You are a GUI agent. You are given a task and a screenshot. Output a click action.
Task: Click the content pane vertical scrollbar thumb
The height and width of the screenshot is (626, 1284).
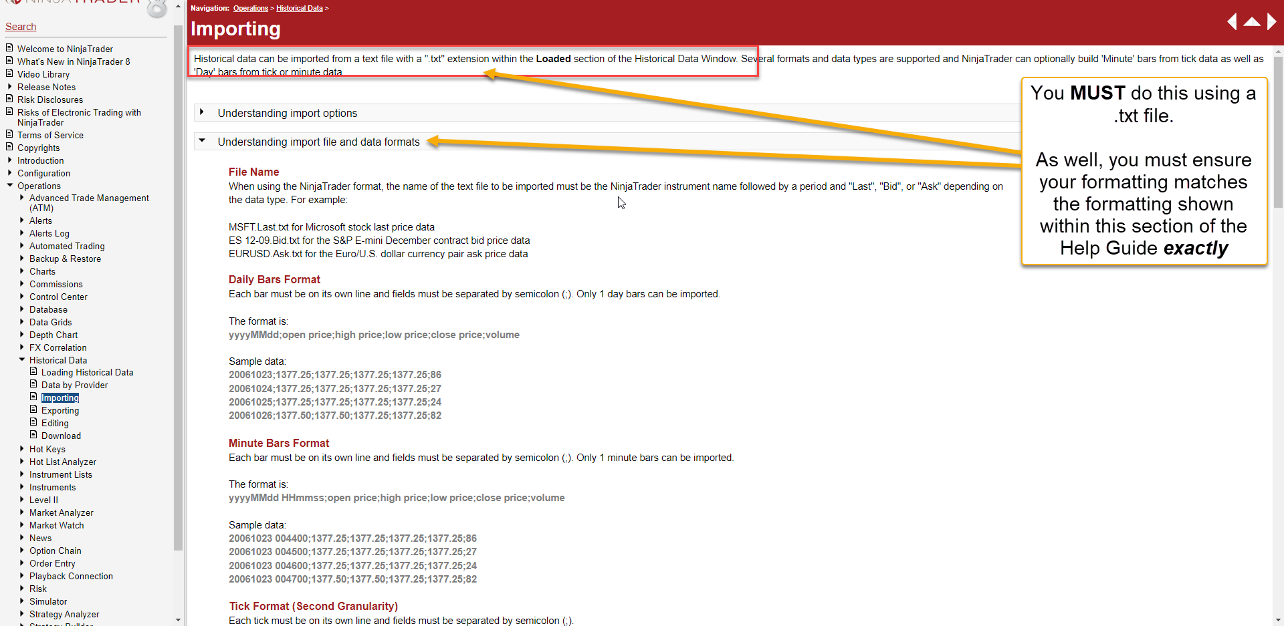[1279, 132]
